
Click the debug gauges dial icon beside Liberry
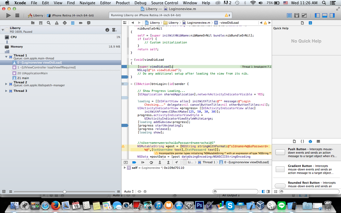pyautogui.click(x=107, y=30)
